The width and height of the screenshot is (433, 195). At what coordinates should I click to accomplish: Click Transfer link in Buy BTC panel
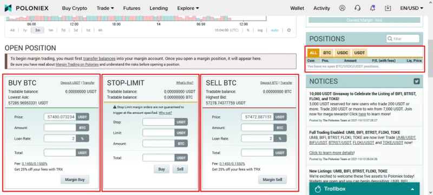click(89, 82)
